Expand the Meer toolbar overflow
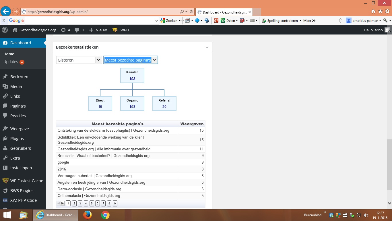 tap(309, 20)
